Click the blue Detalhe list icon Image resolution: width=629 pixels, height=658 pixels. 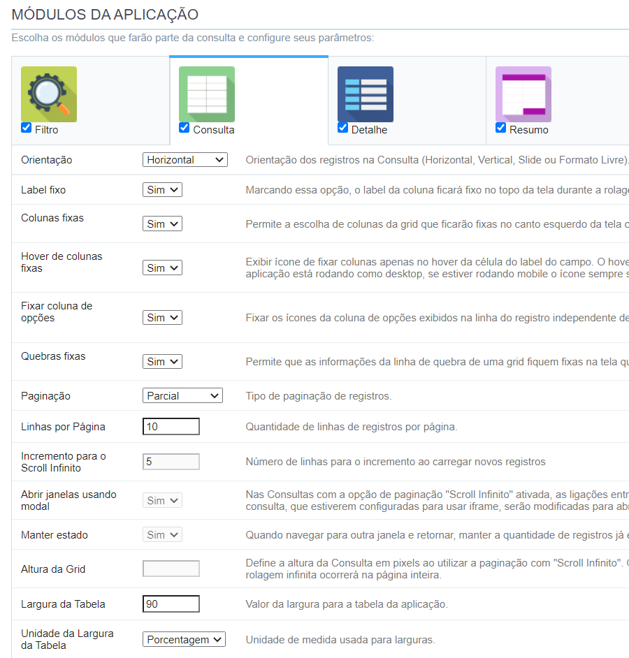[x=366, y=94]
